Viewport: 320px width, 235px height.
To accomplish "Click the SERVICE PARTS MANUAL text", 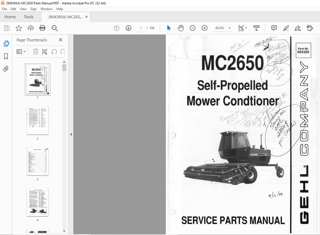I will (x=233, y=221).
